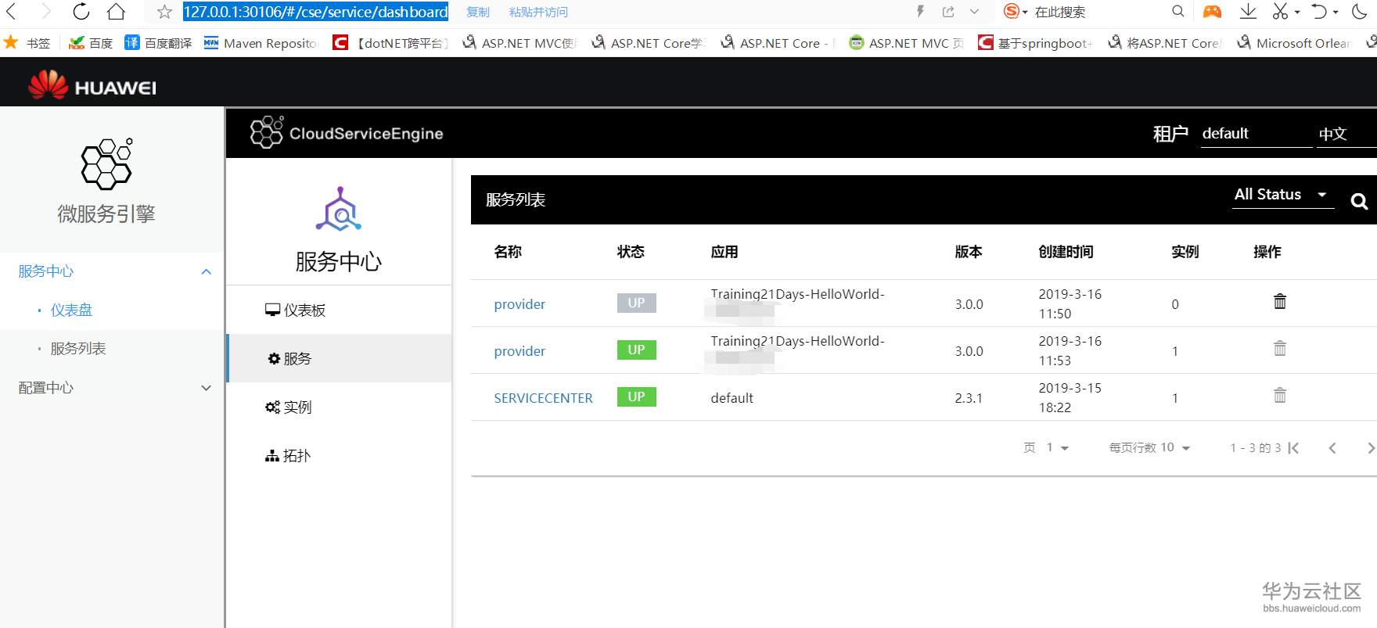Viewport: 1377px width, 628px height.
Task: Open the 百度翻译 bookmark
Action: [x=158, y=43]
